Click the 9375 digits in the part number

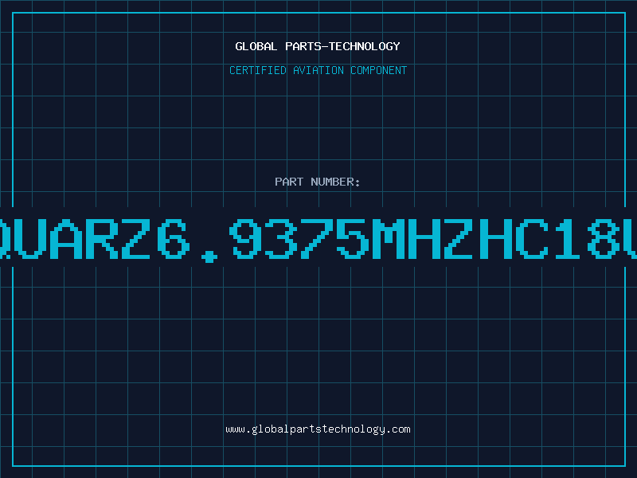(x=299, y=239)
